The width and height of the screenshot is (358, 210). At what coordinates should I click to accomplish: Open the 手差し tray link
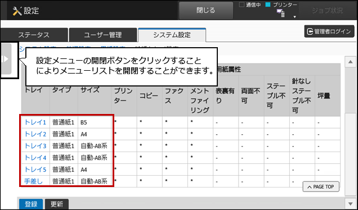[33, 181]
